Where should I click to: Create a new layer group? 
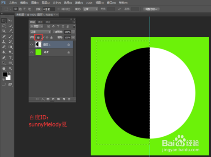click(x=59, y=99)
